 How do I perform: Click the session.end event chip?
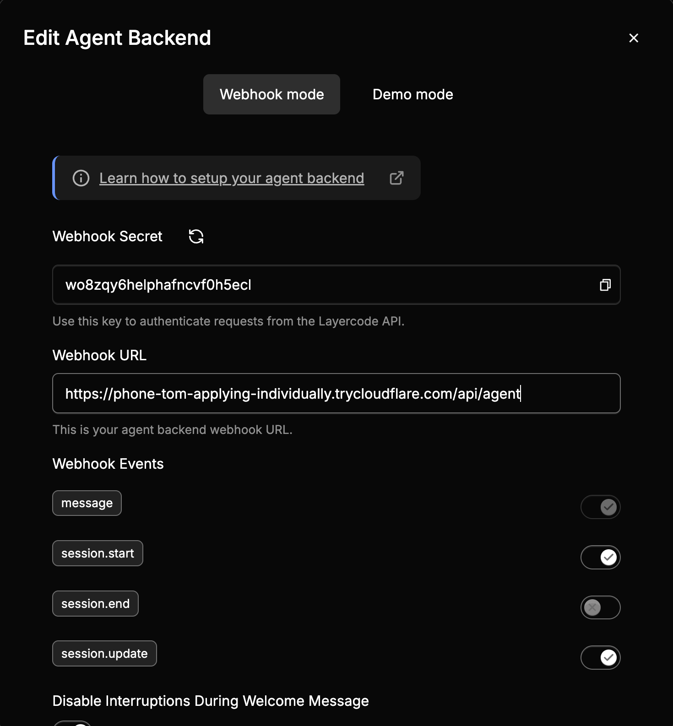tap(95, 603)
